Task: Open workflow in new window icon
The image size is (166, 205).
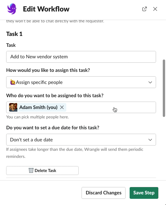Action: tap(144, 9)
